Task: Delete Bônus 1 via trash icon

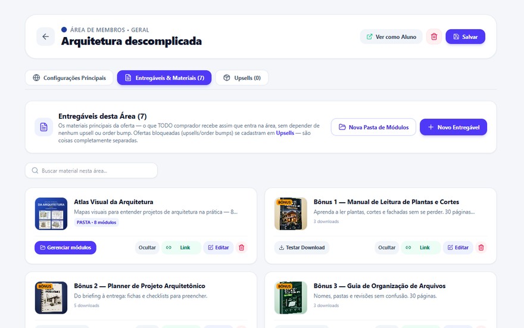Action: click(481, 247)
